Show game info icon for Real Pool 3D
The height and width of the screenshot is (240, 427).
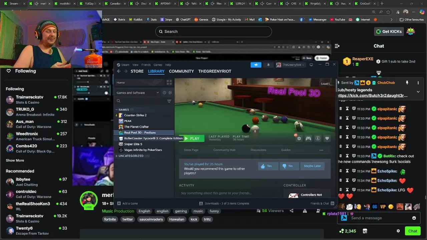coord(318,138)
